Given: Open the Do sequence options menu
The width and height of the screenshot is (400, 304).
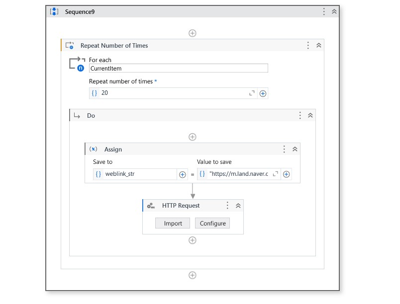Looking at the screenshot, I should click(x=300, y=115).
